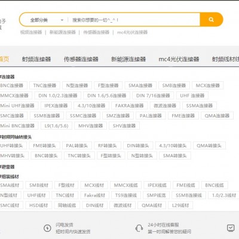Choose DIN 1.0/2.3连接器 tag
This screenshot has height=239, width=239.
58,96
